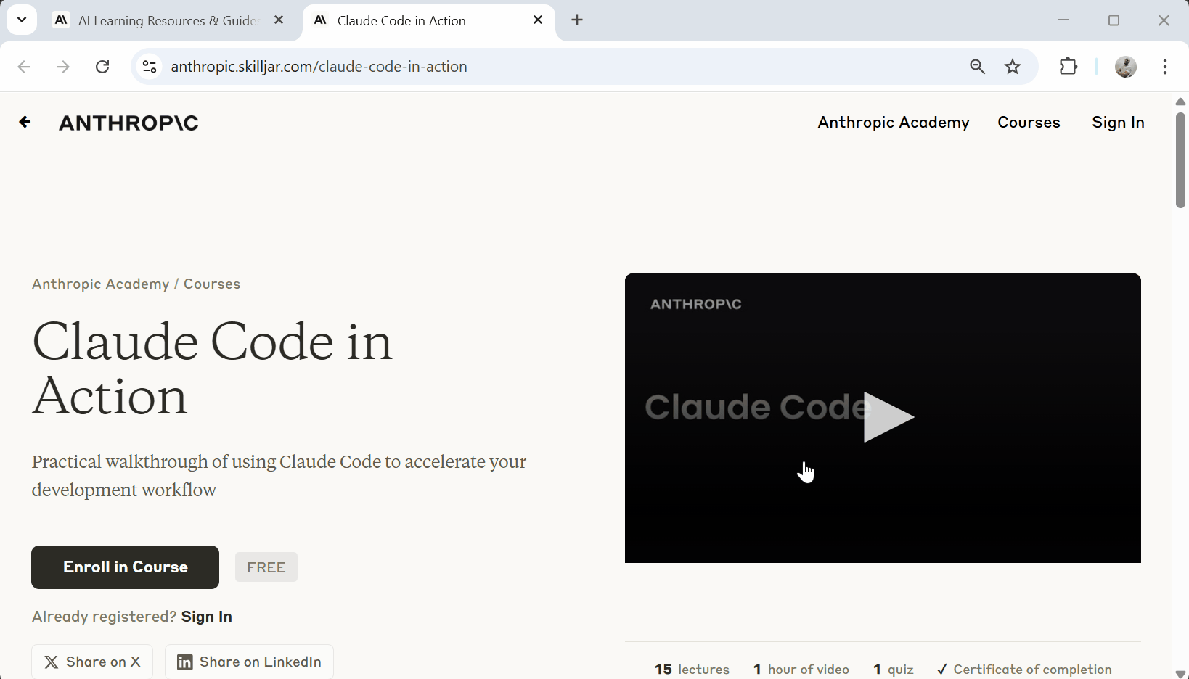Close the Claude Code in Action tab

[538, 20]
